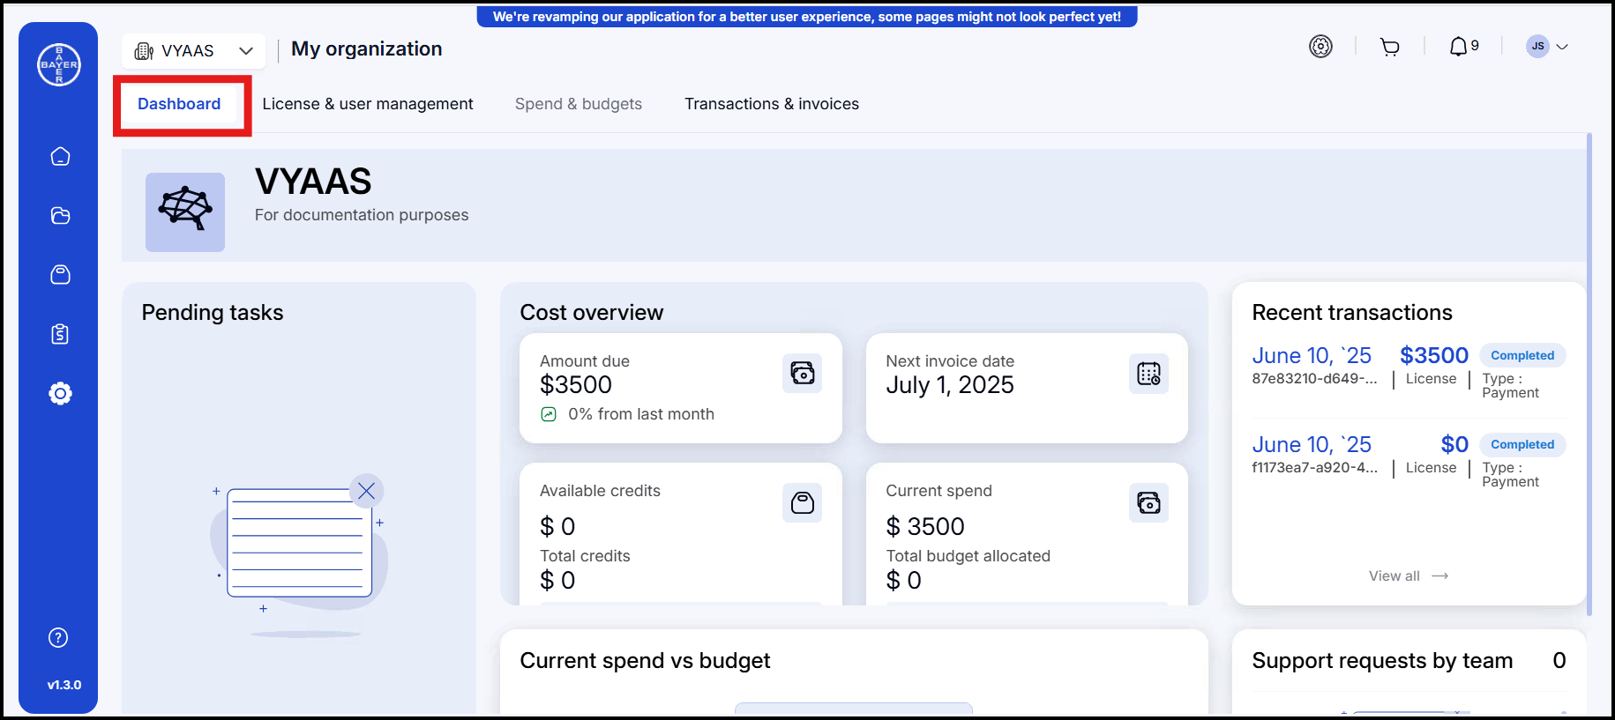Open the folders icon in sidebar

click(x=60, y=216)
